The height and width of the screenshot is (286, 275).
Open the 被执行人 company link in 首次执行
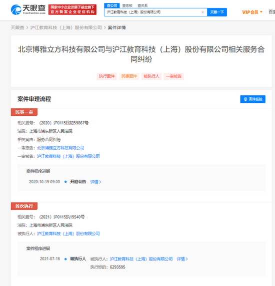click(68, 234)
